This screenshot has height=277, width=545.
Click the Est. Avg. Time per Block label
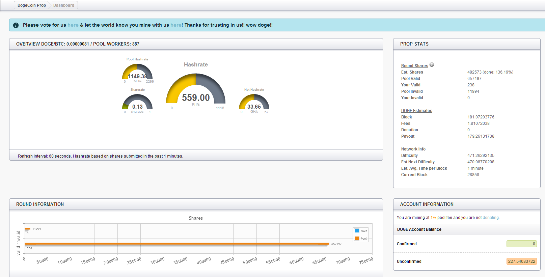coord(424,168)
